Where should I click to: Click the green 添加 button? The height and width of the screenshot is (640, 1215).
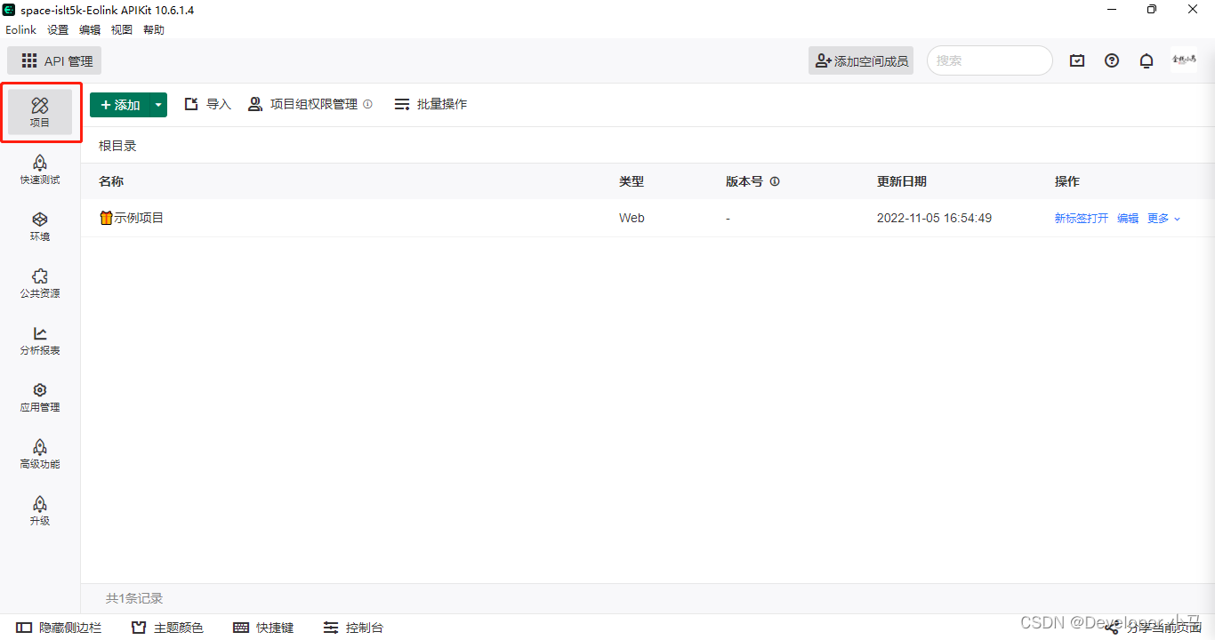(x=119, y=105)
